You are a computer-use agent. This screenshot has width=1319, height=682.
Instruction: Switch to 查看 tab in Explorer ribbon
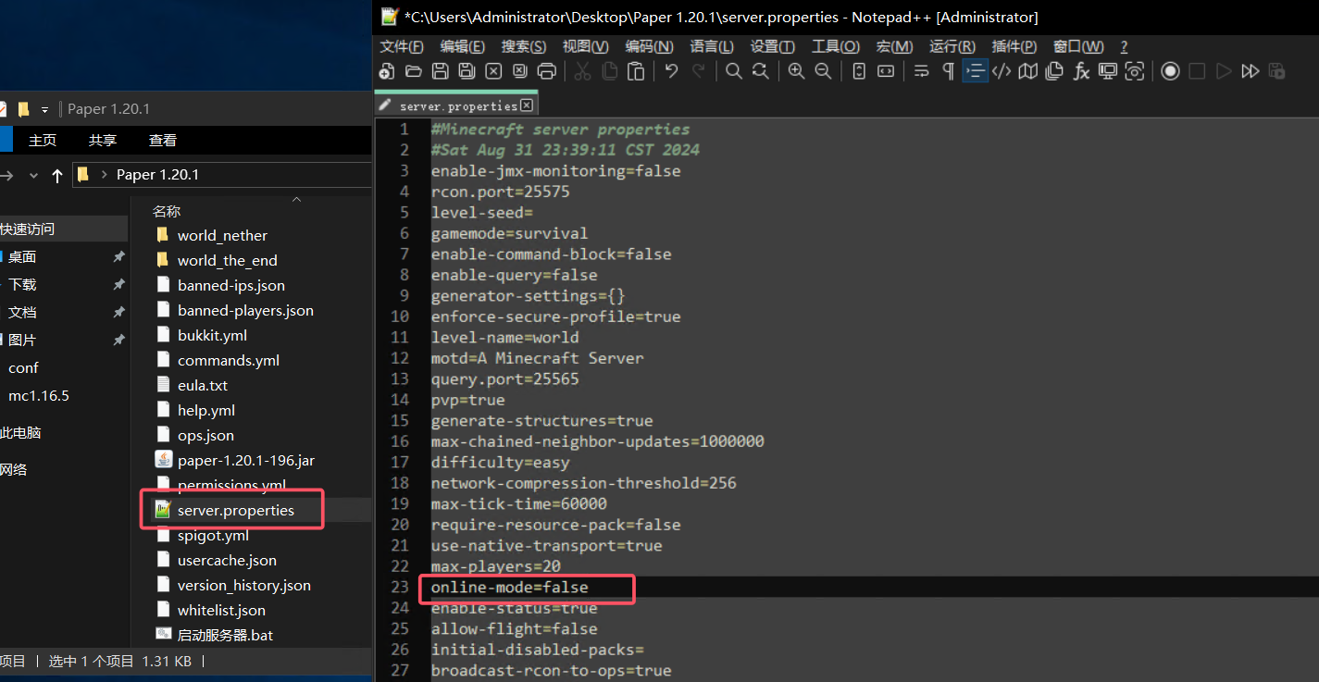163,141
